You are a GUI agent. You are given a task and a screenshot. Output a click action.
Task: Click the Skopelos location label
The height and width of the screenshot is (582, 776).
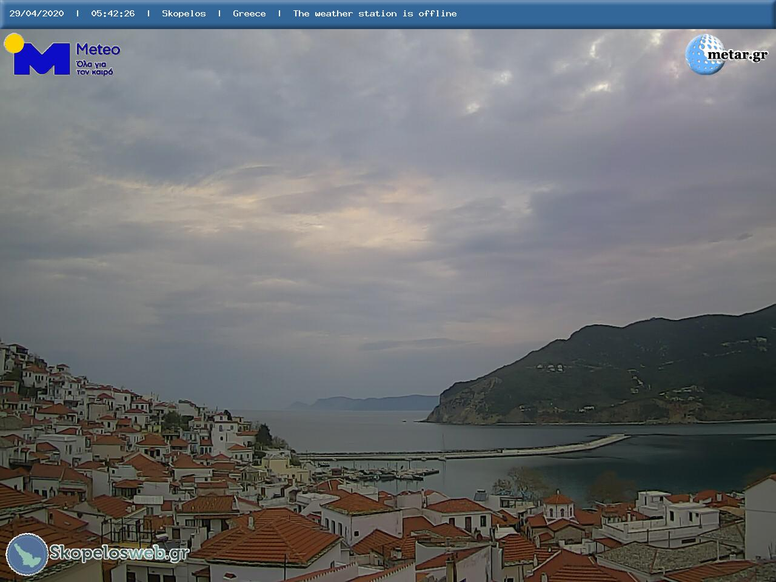click(x=184, y=13)
